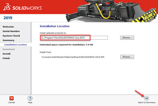Select the Download step
158x106 pixels.
click(9, 49)
